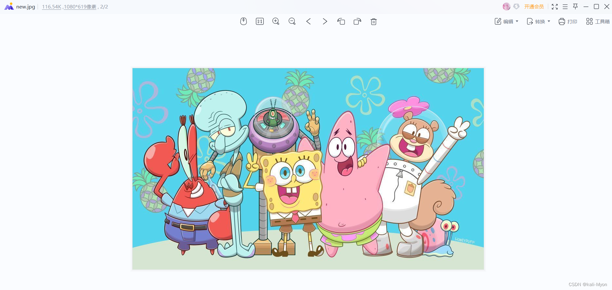Click the 1080*619像素 dimensions text

point(80,7)
